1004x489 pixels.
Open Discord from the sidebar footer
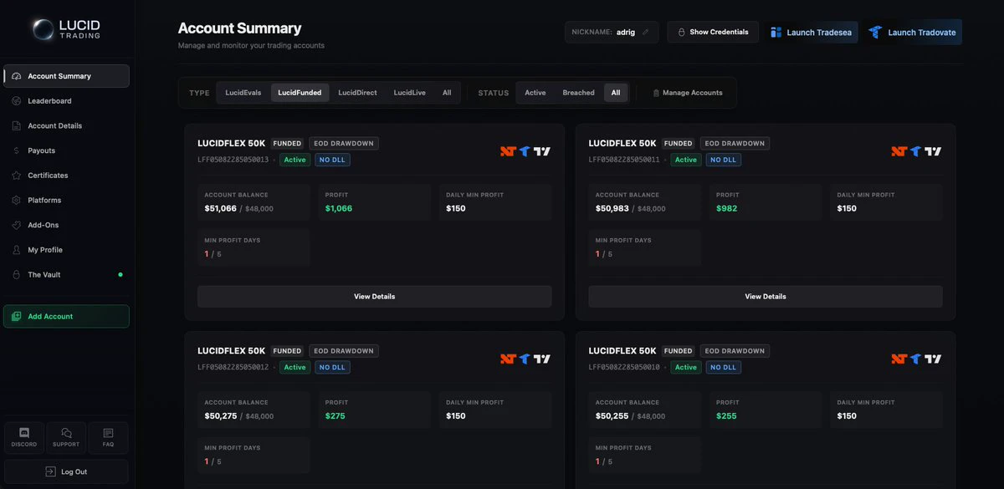pyautogui.click(x=24, y=437)
